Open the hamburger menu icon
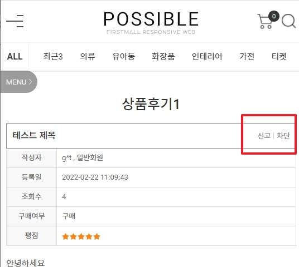 [x=15, y=21]
